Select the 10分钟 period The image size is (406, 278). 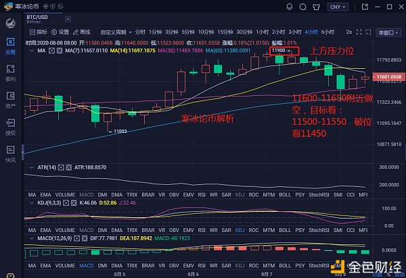point(206,32)
